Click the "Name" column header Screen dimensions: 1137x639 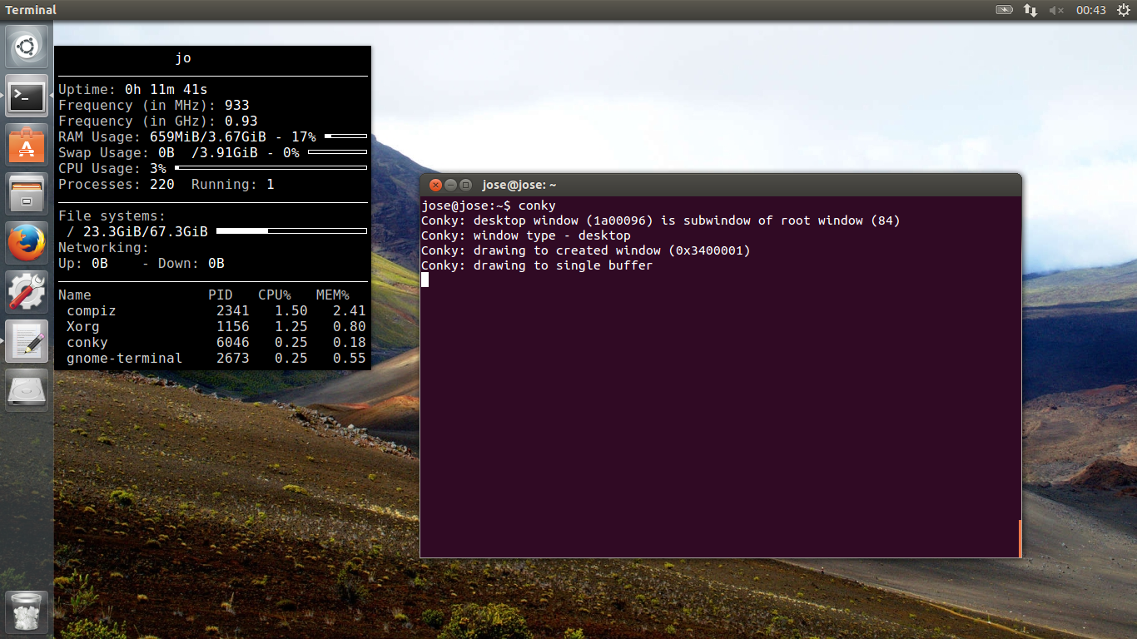[x=75, y=295]
